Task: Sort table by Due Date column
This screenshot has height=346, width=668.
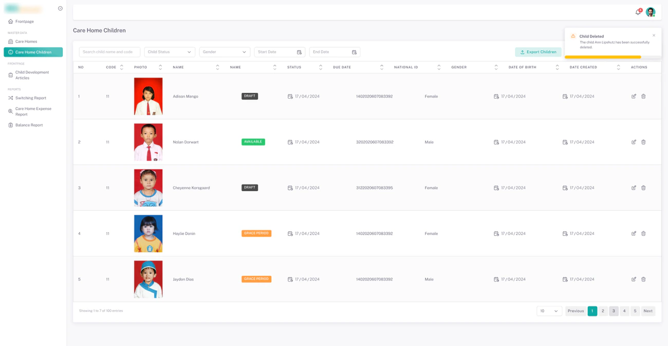Action: 382,67
